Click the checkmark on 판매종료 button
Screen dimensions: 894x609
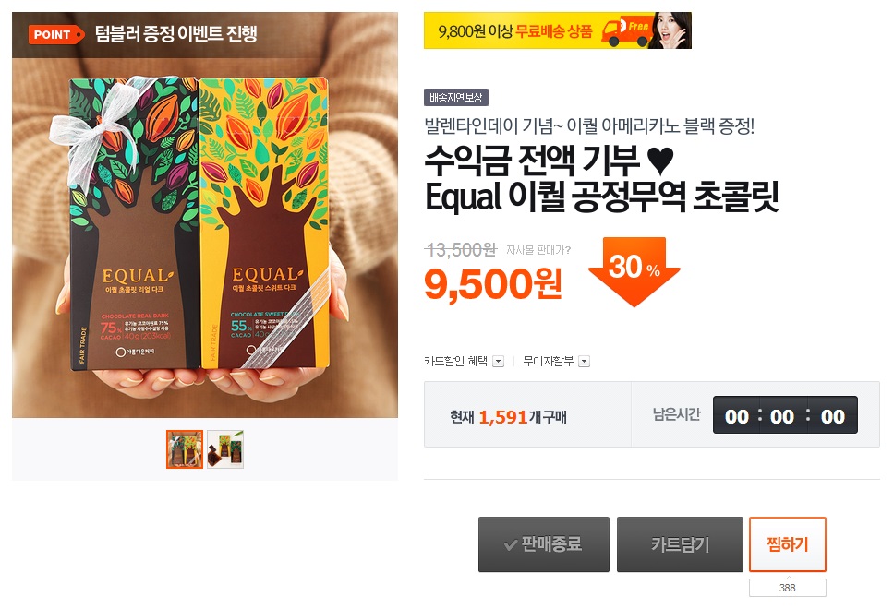click(511, 545)
